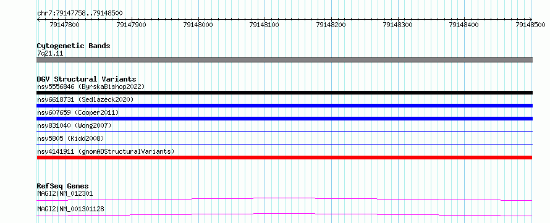This screenshot has height=223, width=550.
Task: Click ruler position 79148400
Action: (463, 25)
